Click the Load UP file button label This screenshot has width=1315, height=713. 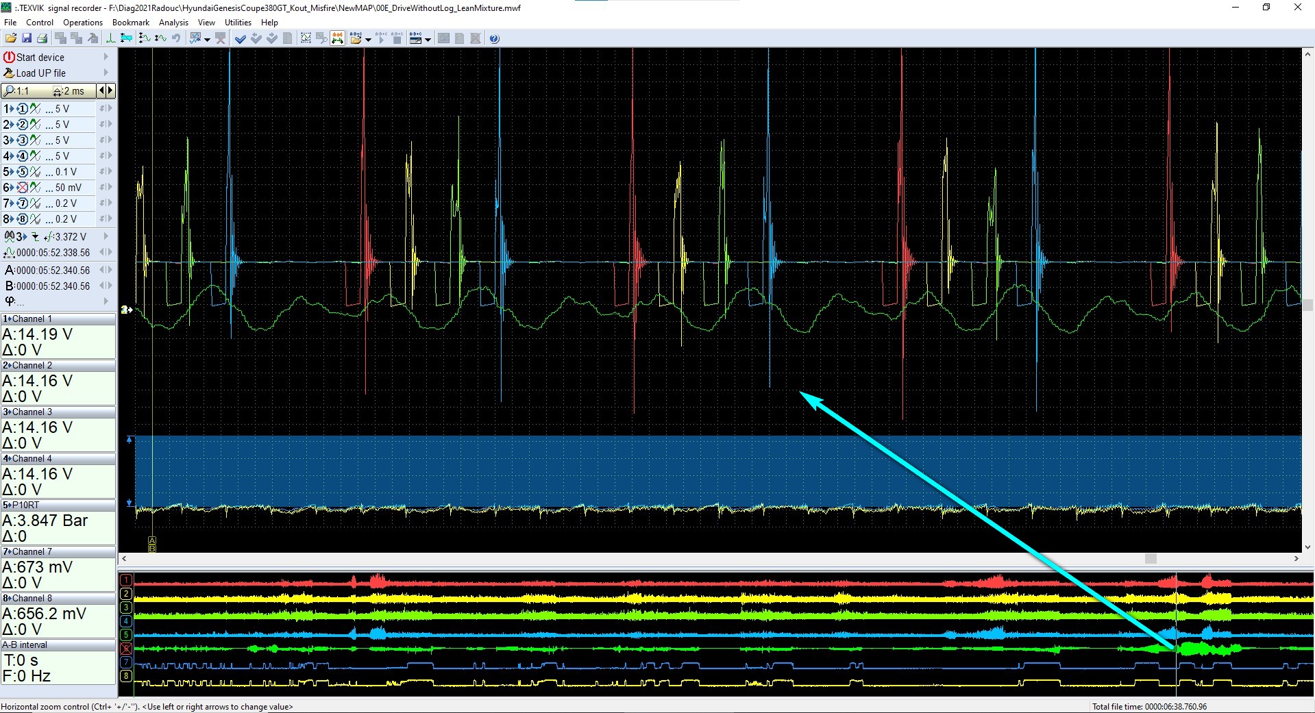tap(41, 73)
